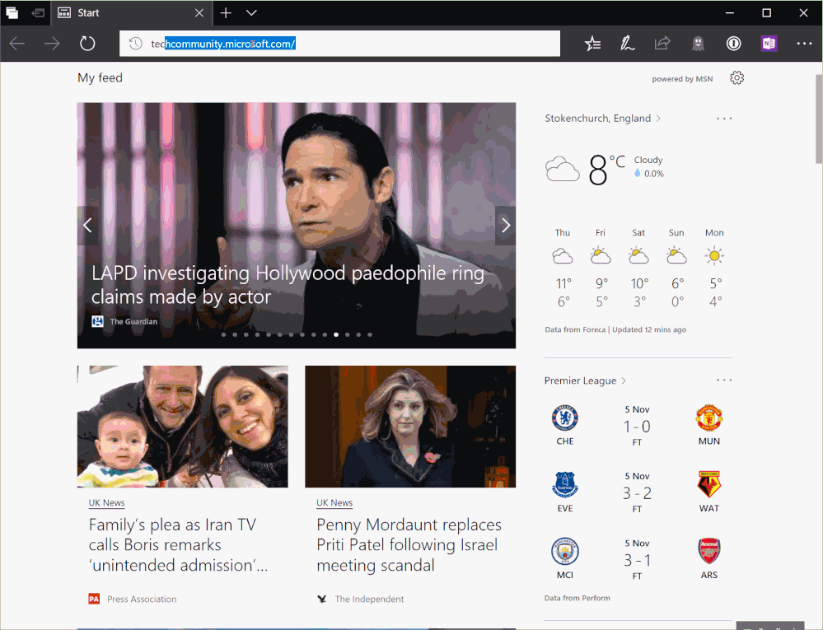Open the EVE vs WAT 3-2 score
Viewport: 823px width, 630px height.
637,493
